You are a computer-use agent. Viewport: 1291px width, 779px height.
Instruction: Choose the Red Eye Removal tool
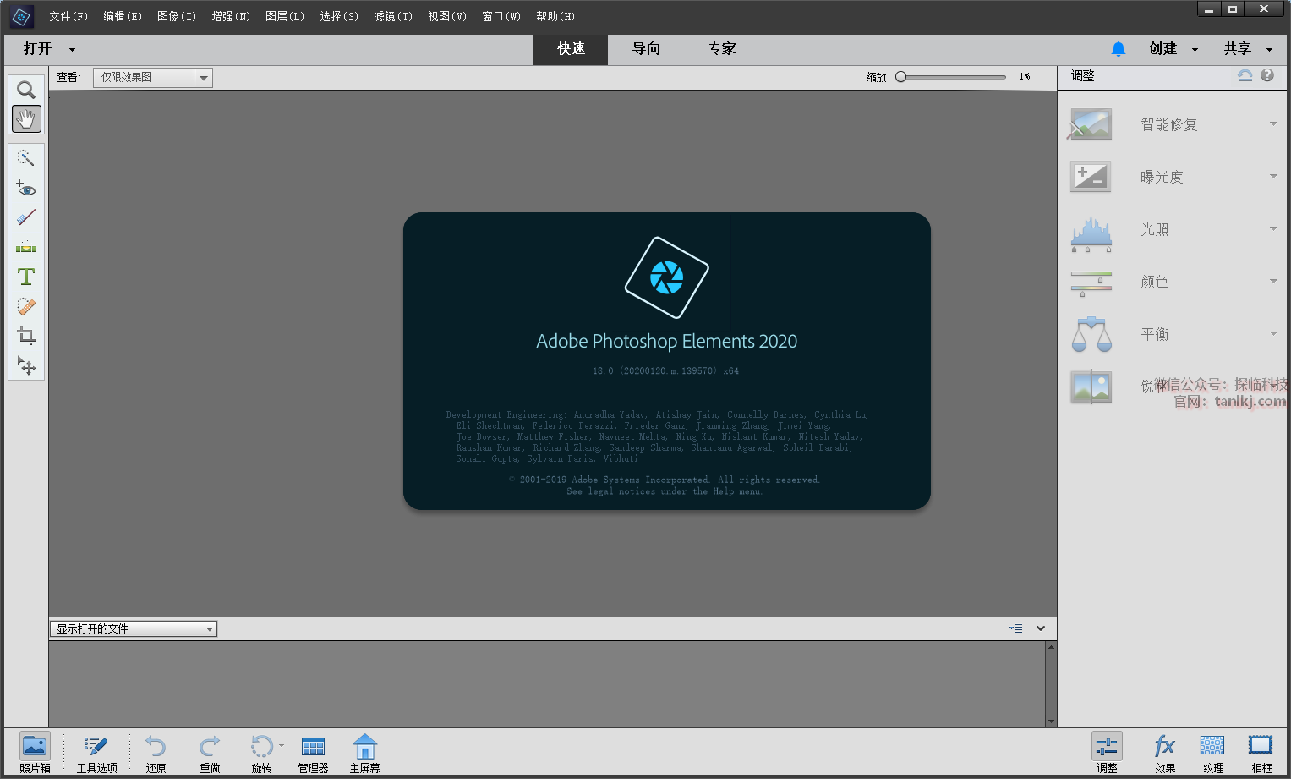(x=26, y=189)
